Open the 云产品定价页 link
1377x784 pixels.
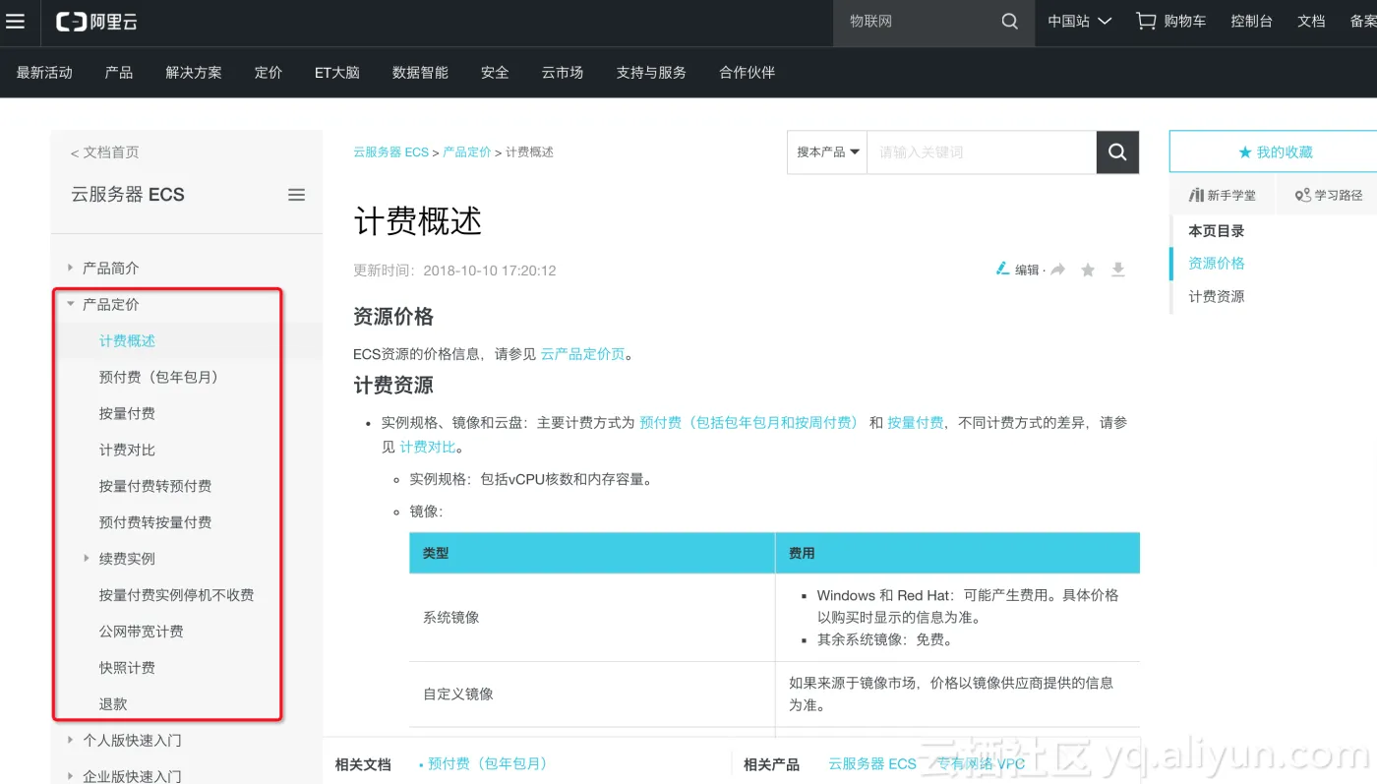point(583,354)
